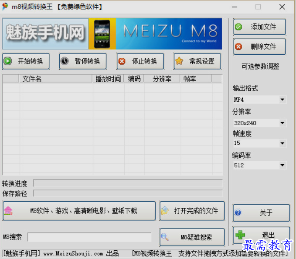The width and height of the screenshot is (296, 259).
Task: Click the 分辨率 column header in file list
Action: 162,79
